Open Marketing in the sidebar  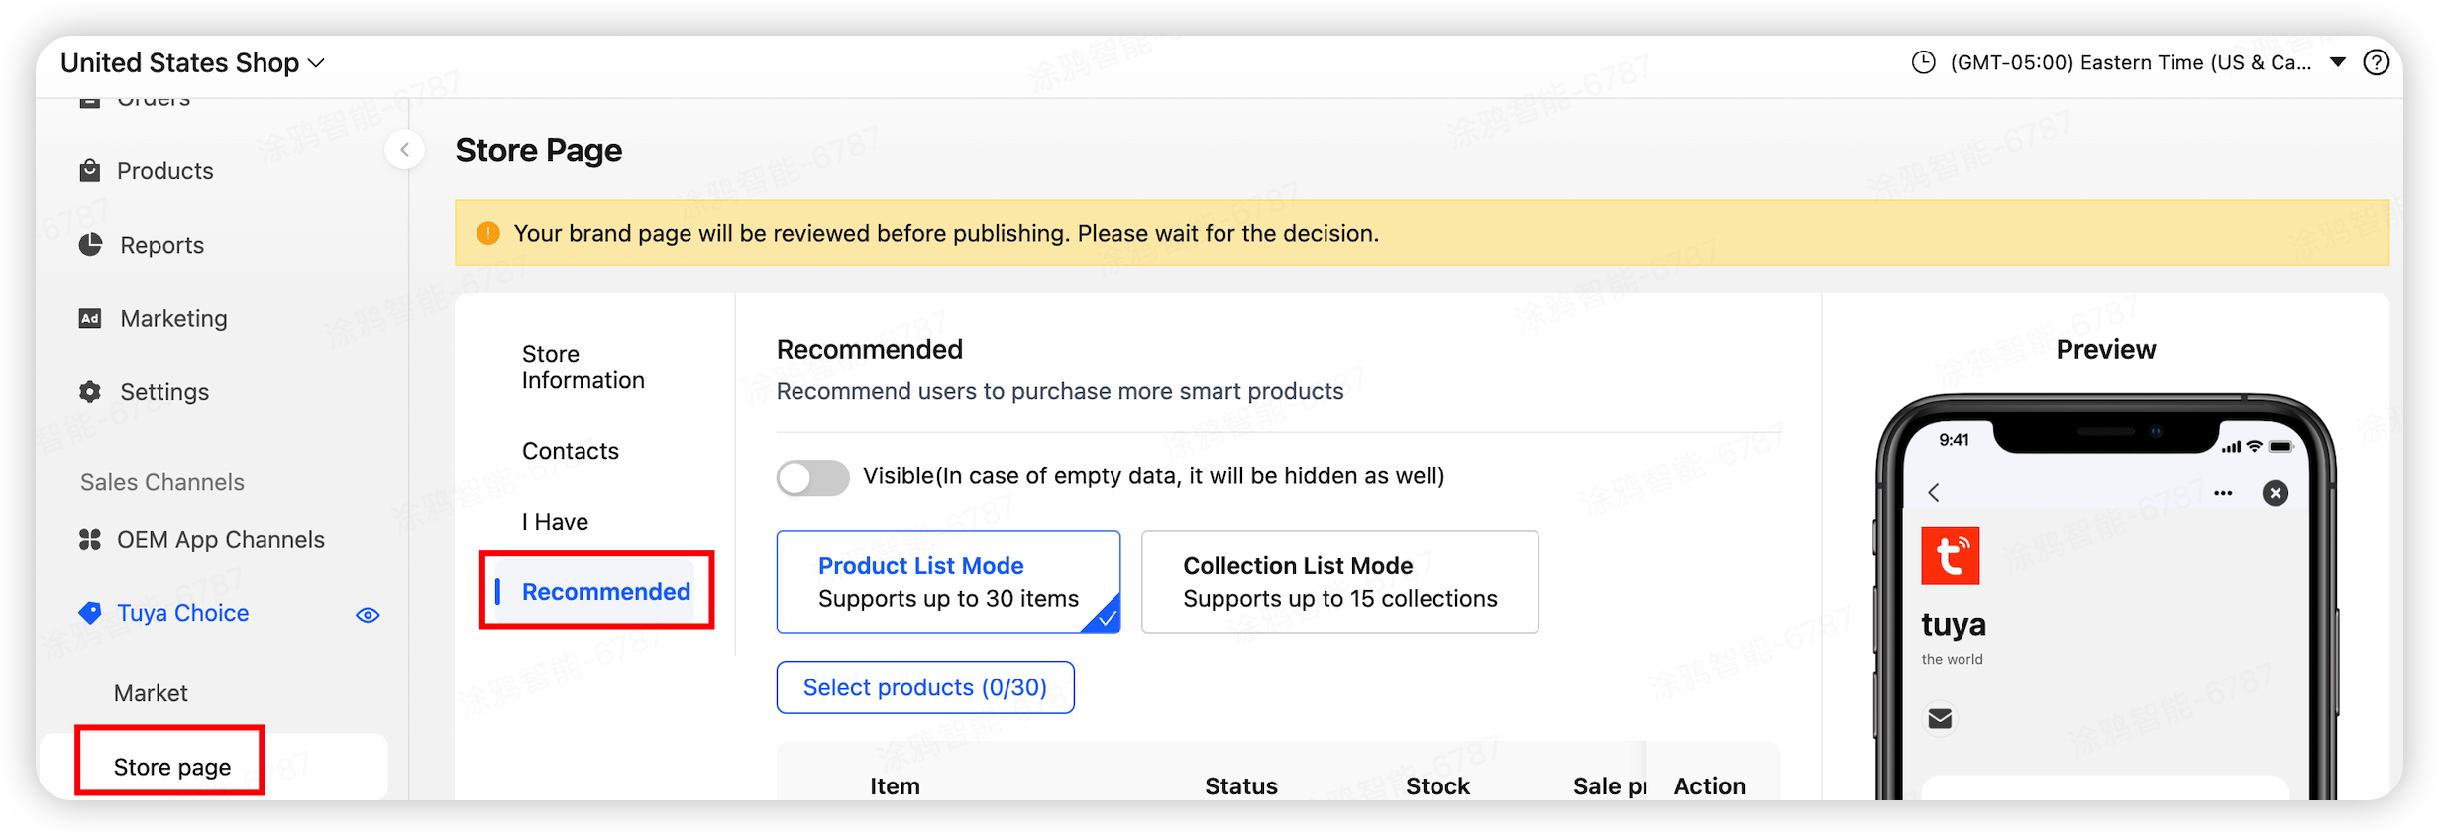pos(173,318)
